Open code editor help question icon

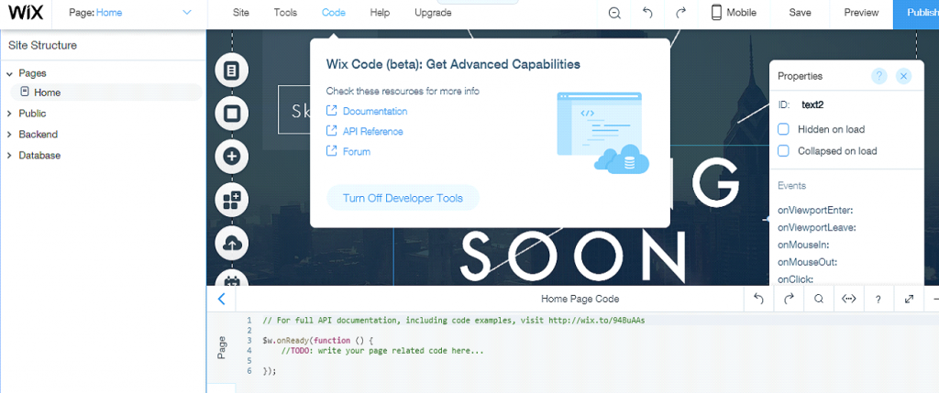(x=878, y=299)
